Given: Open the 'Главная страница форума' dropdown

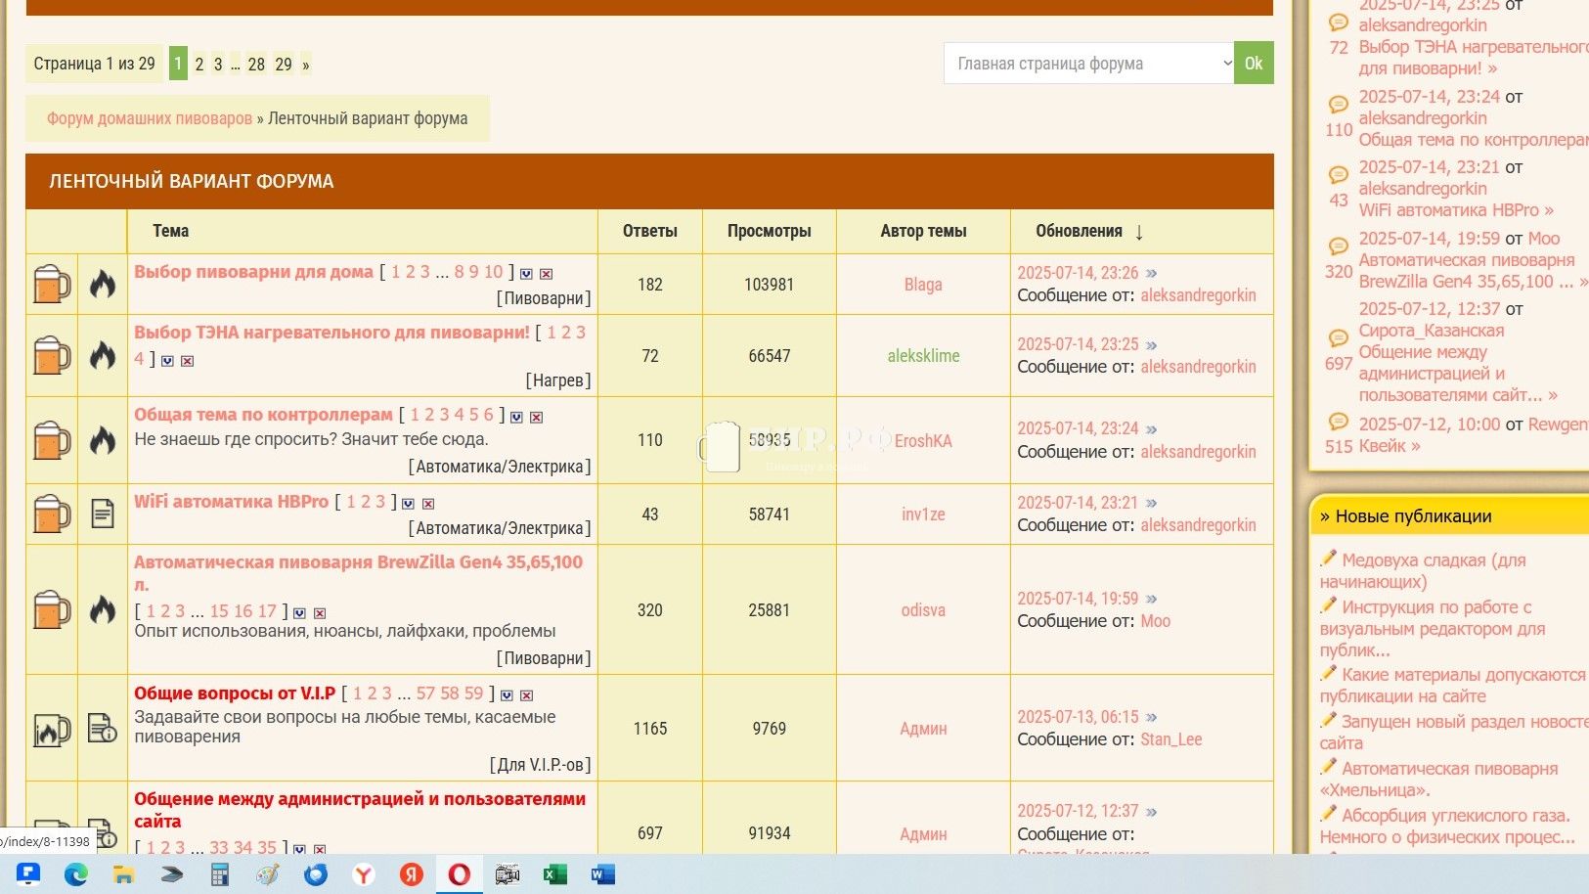Looking at the screenshot, I should [1088, 64].
